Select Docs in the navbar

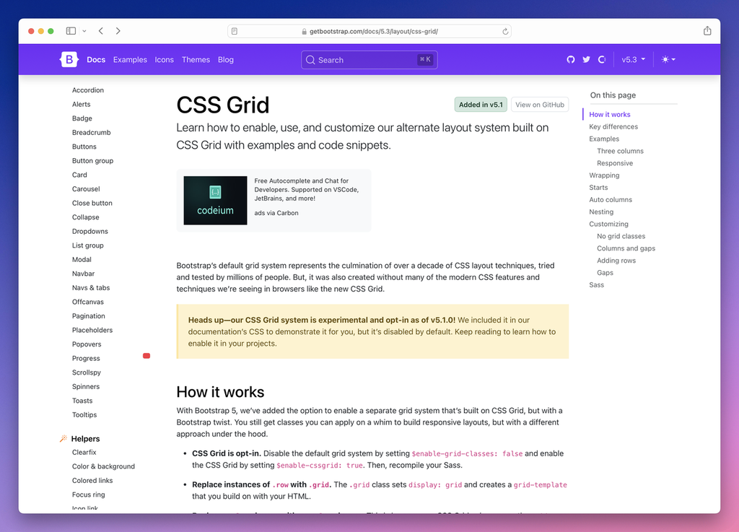(x=96, y=59)
